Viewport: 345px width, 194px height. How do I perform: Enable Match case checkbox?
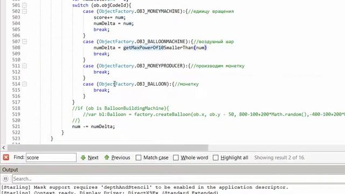(x=139, y=158)
